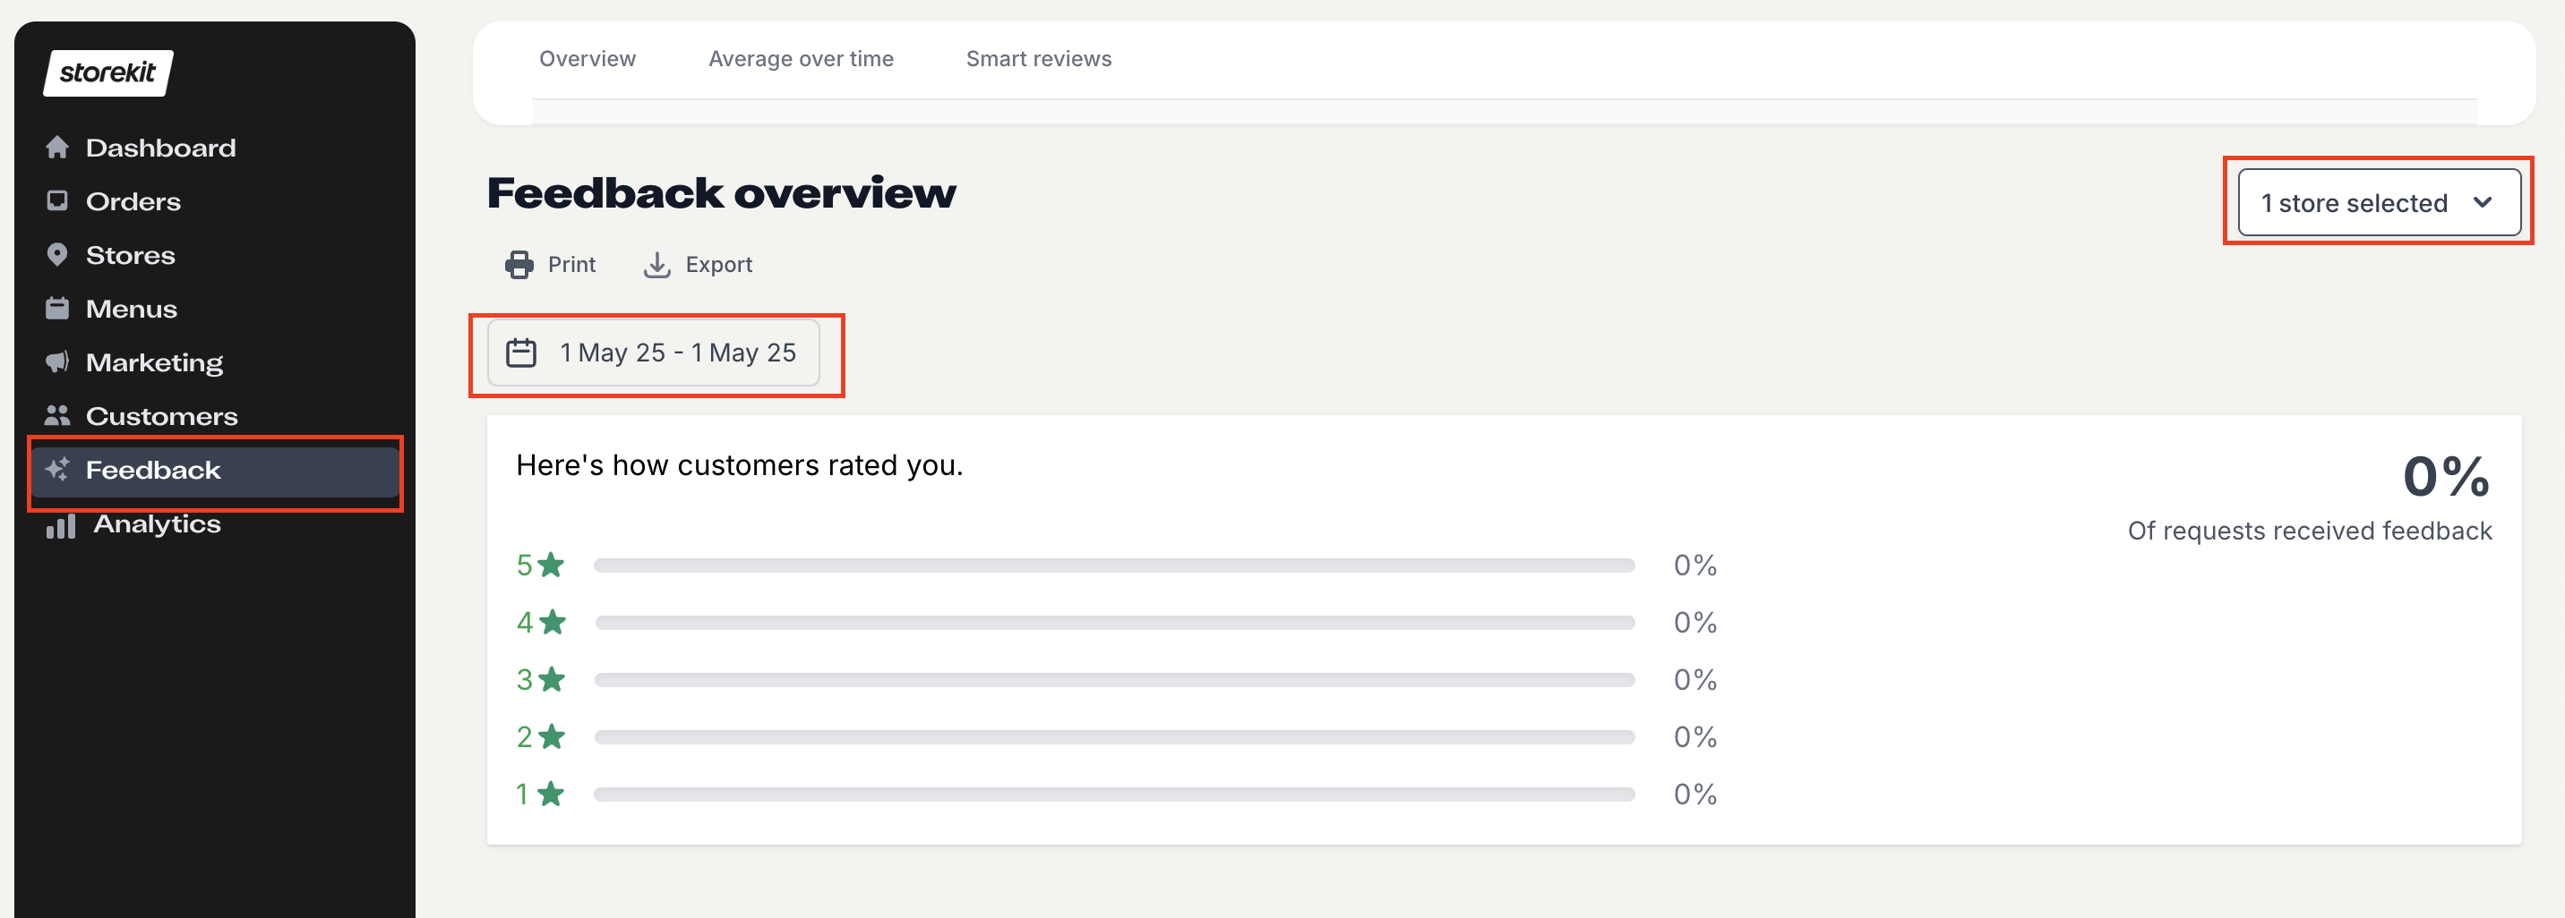Click the 0% value for 5 stars
2565x918 pixels.
1694,565
